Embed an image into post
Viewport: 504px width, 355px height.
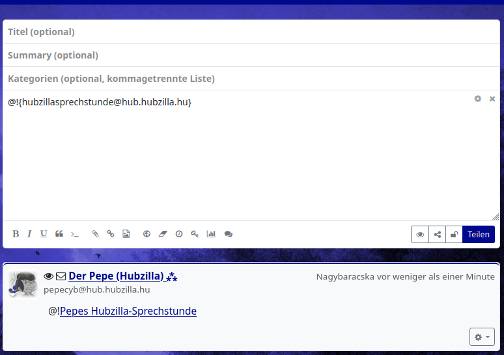click(126, 234)
